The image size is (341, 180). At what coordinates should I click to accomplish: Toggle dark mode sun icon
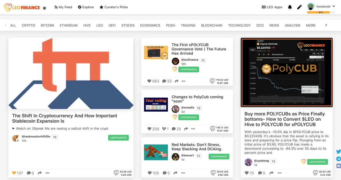(44, 8)
